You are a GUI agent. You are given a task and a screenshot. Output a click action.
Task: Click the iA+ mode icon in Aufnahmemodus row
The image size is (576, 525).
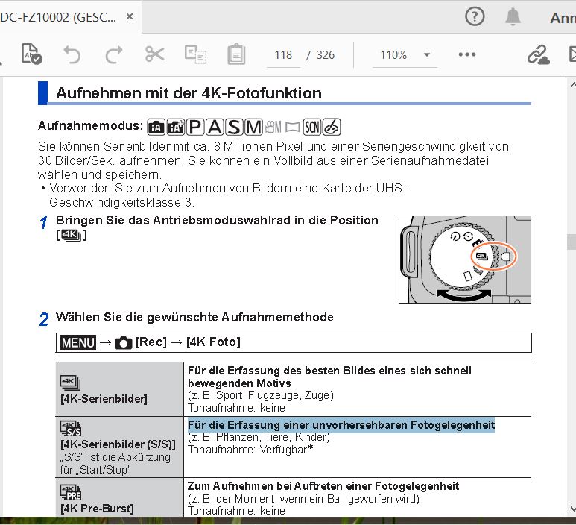[x=176, y=128]
